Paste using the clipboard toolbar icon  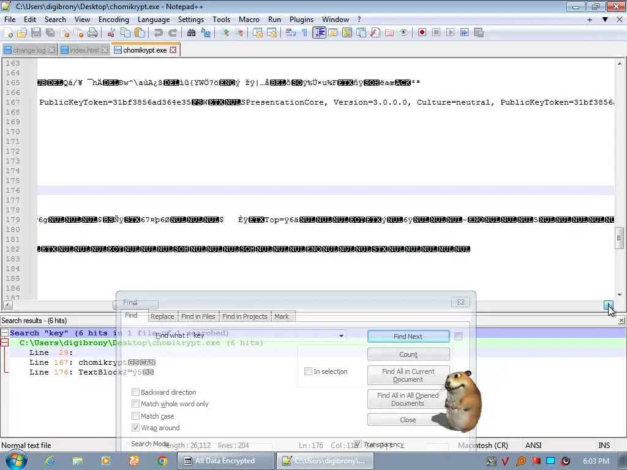pos(140,33)
